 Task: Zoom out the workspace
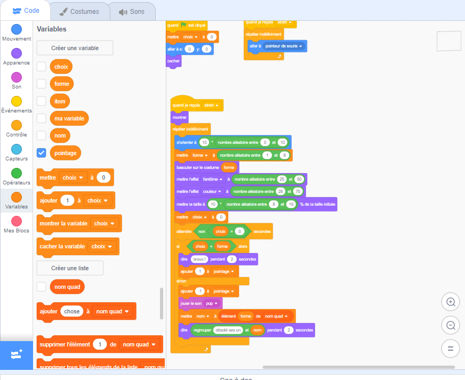point(451,326)
